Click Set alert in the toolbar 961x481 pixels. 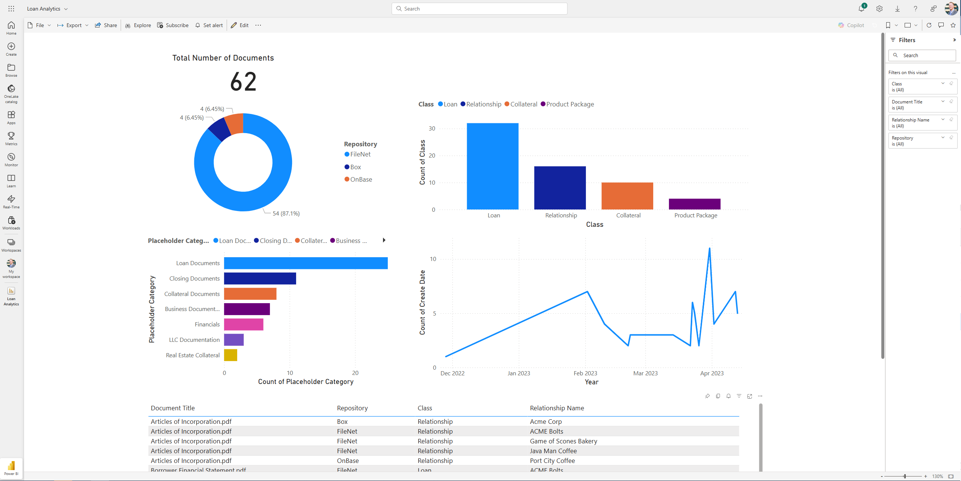point(209,25)
